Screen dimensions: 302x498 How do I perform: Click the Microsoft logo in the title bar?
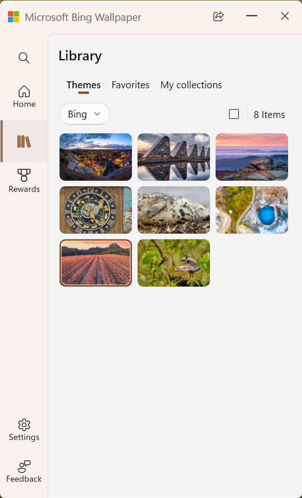point(13,17)
